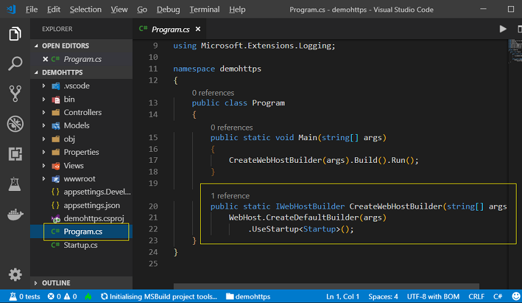Change encoding UTF-8 with BOM

(x=433, y=296)
